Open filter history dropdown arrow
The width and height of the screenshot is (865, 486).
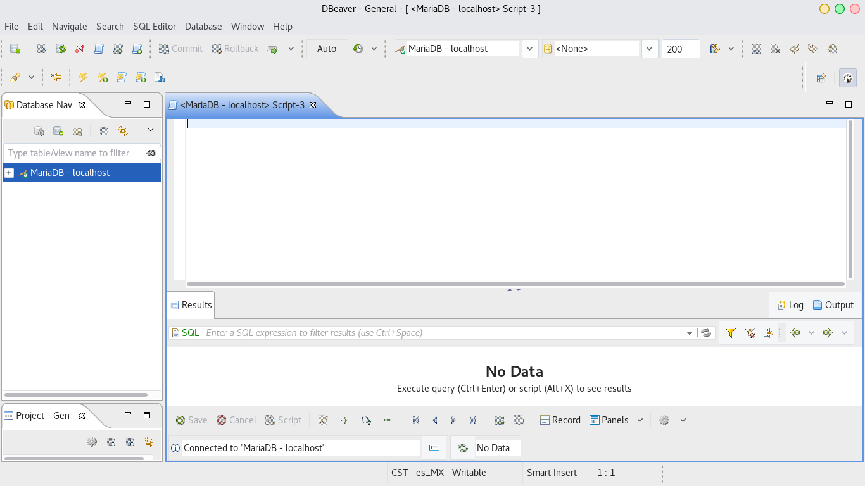point(690,333)
